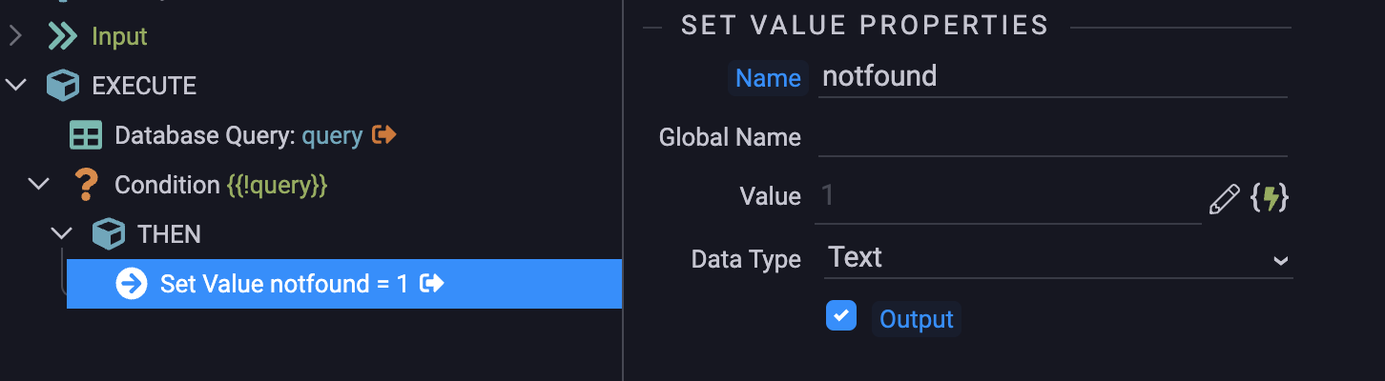Viewport: 1385px width, 381px height.
Task: Click the Output label link
Action: (917, 319)
